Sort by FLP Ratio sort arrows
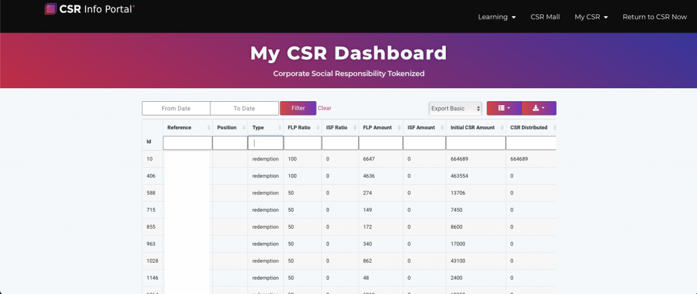 318,128
